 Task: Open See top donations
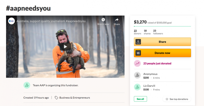pyautogui.click(x=177, y=99)
